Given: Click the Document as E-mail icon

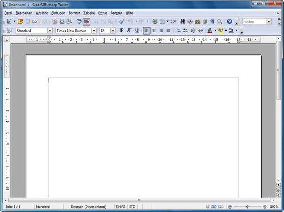Looking at the screenshot, I should coord(35,22).
